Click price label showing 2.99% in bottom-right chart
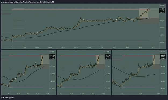 pos(163,57)
